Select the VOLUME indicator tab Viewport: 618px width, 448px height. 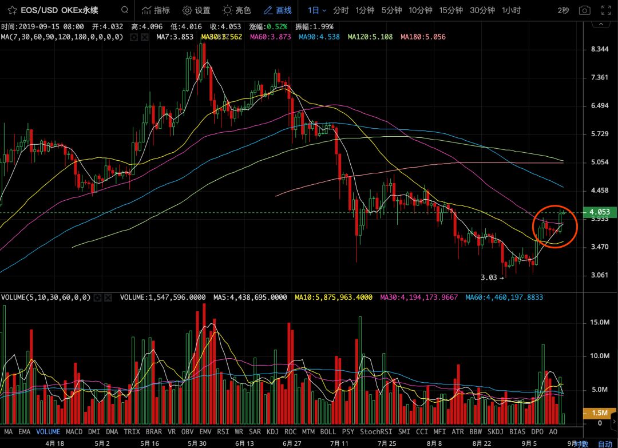(x=48, y=432)
